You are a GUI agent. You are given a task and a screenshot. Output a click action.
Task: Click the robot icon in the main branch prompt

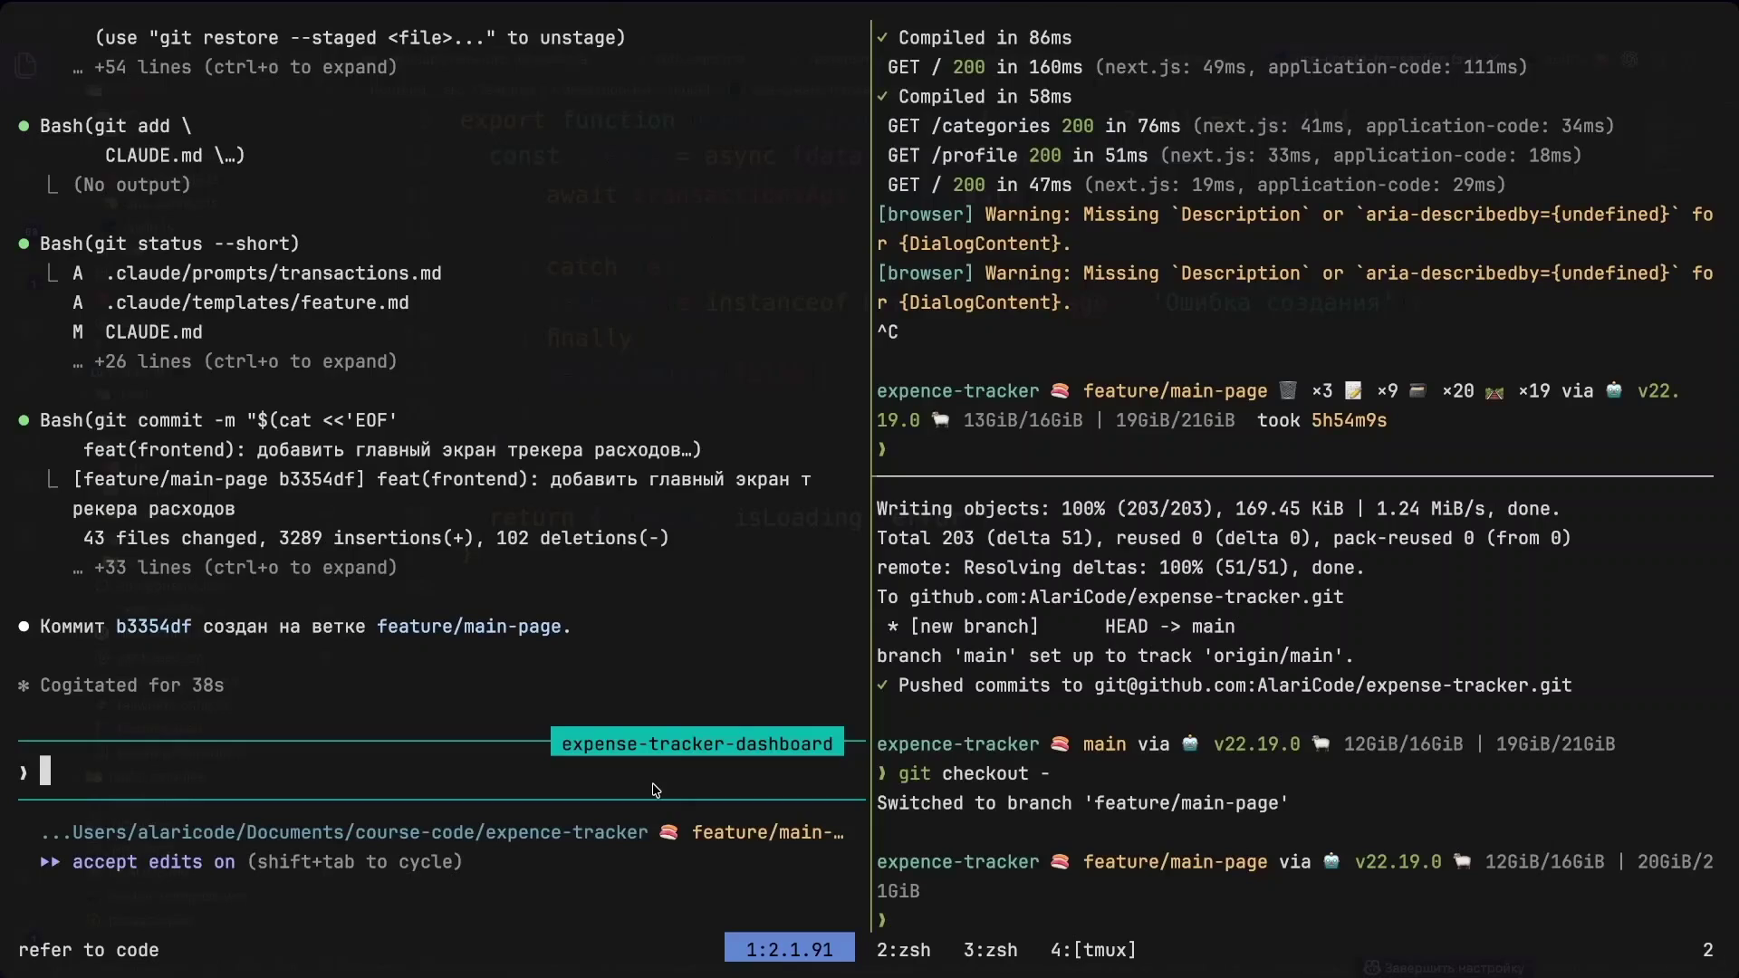(x=1190, y=743)
